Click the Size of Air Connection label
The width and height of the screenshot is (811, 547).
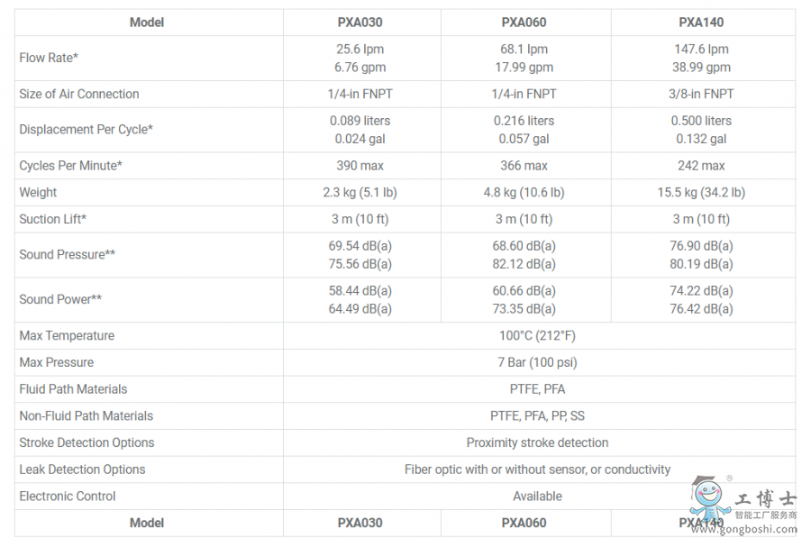tap(79, 94)
